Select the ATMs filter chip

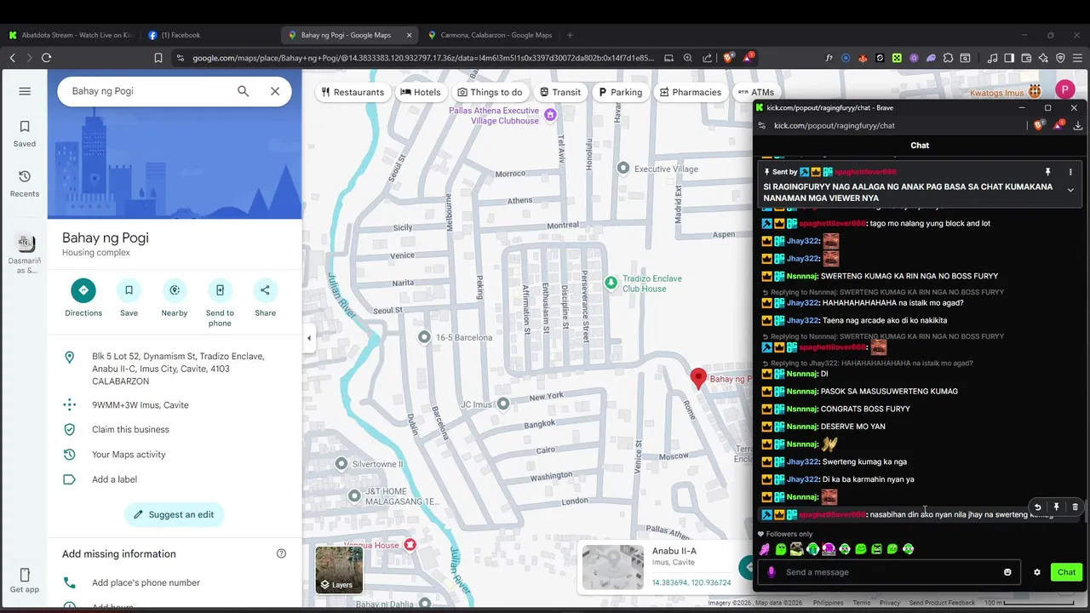tap(755, 92)
